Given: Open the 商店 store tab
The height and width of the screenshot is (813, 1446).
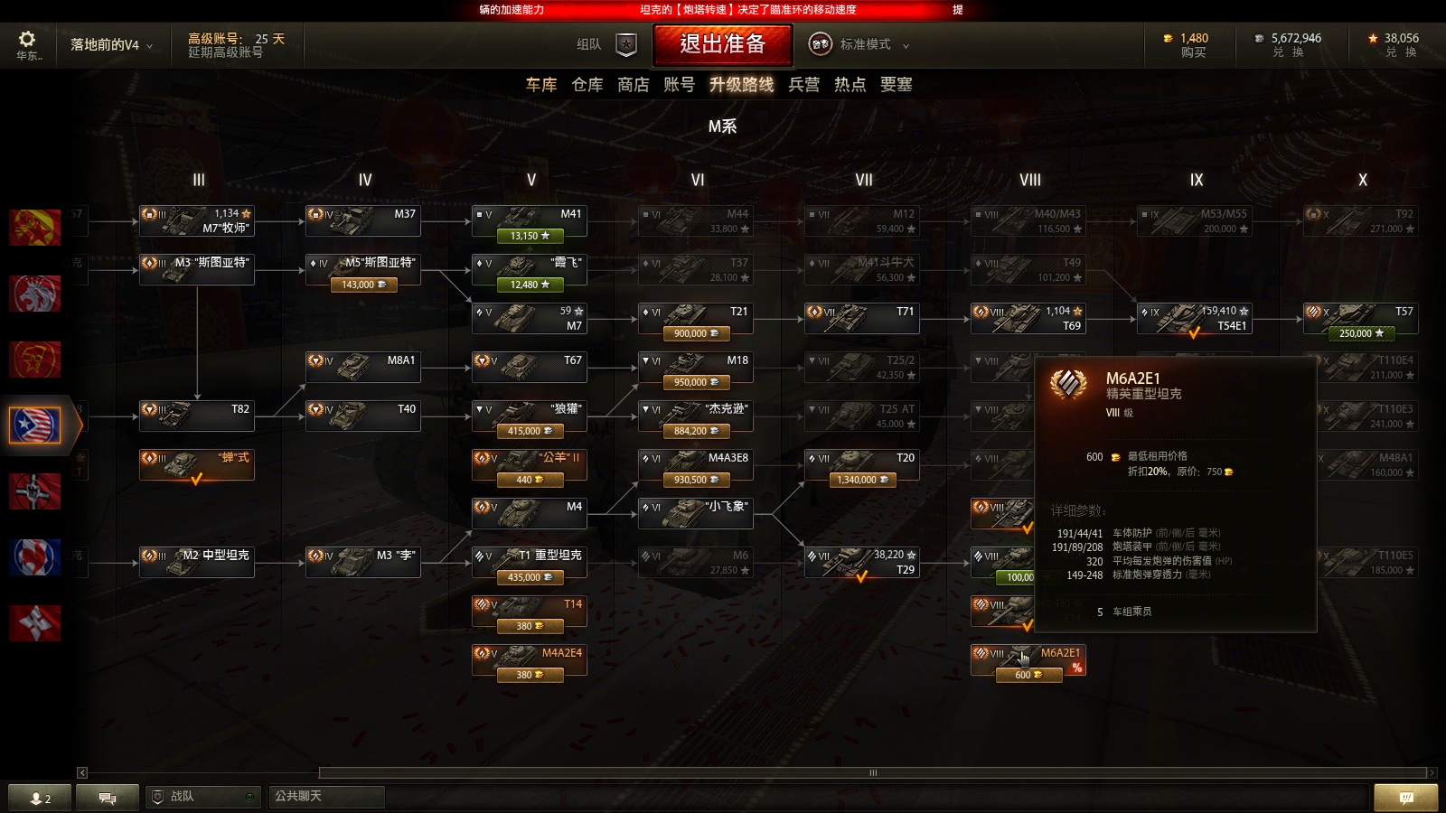Looking at the screenshot, I should coord(634,85).
